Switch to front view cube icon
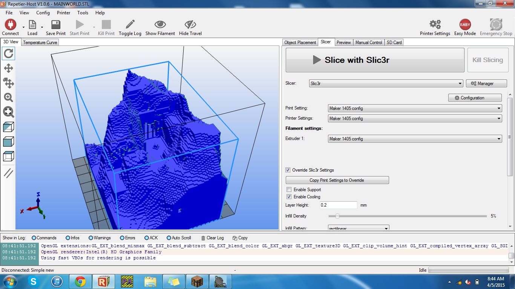Viewport: 515px width, 289px height. coord(8,141)
